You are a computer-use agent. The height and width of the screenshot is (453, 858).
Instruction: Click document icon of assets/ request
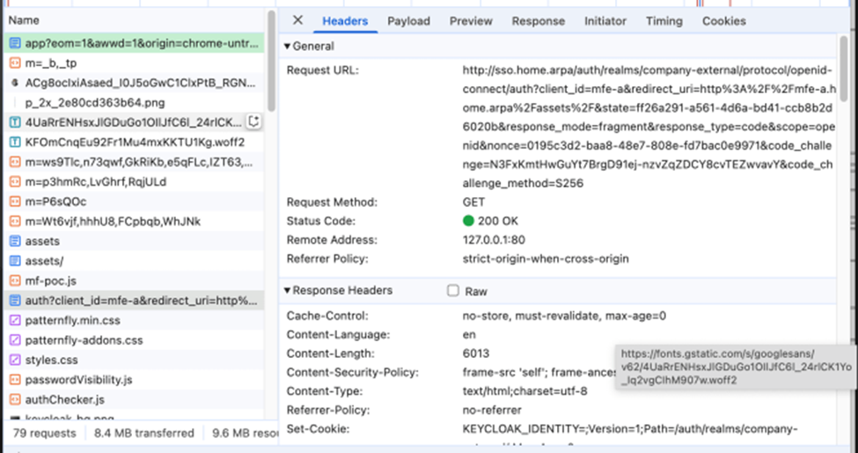point(15,261)
